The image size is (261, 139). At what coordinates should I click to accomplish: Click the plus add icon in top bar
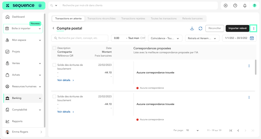pos(226,5)
